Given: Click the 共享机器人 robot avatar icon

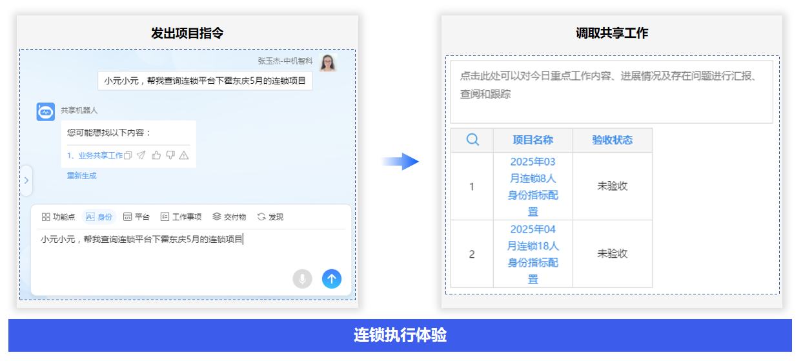Looking at the screenshot, I should 45,111.
